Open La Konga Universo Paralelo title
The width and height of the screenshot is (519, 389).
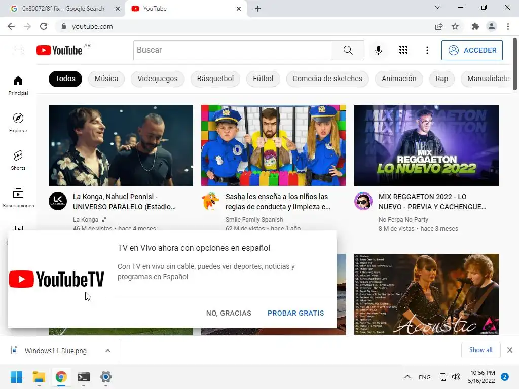tap(125, 202)
